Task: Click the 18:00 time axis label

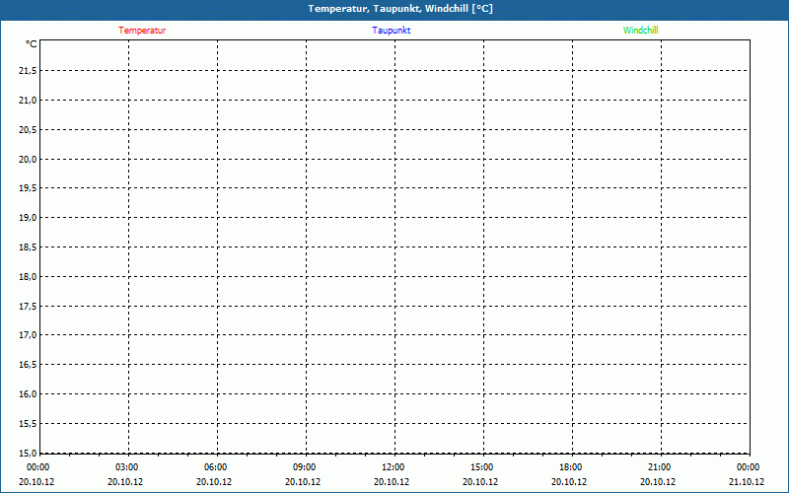Action: click(x=571, y=467)
